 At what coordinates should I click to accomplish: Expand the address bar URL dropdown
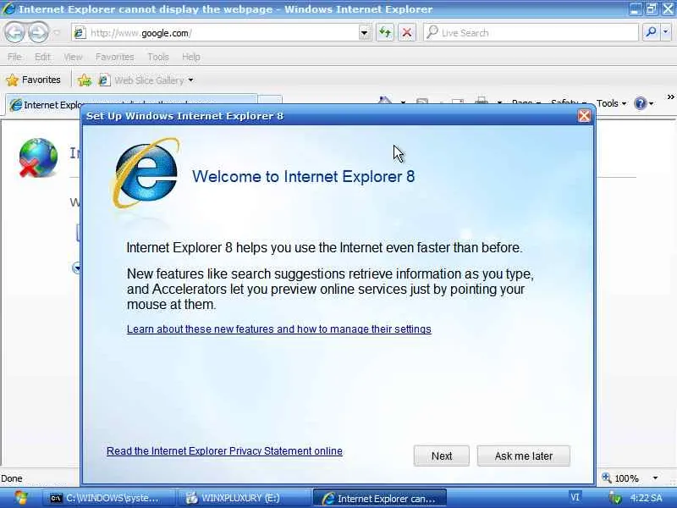tap(365, 33)
